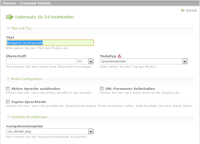Open the h1 headline level dropdown
200x144 pixels.
pyautogui.click(x=85, y=61)
